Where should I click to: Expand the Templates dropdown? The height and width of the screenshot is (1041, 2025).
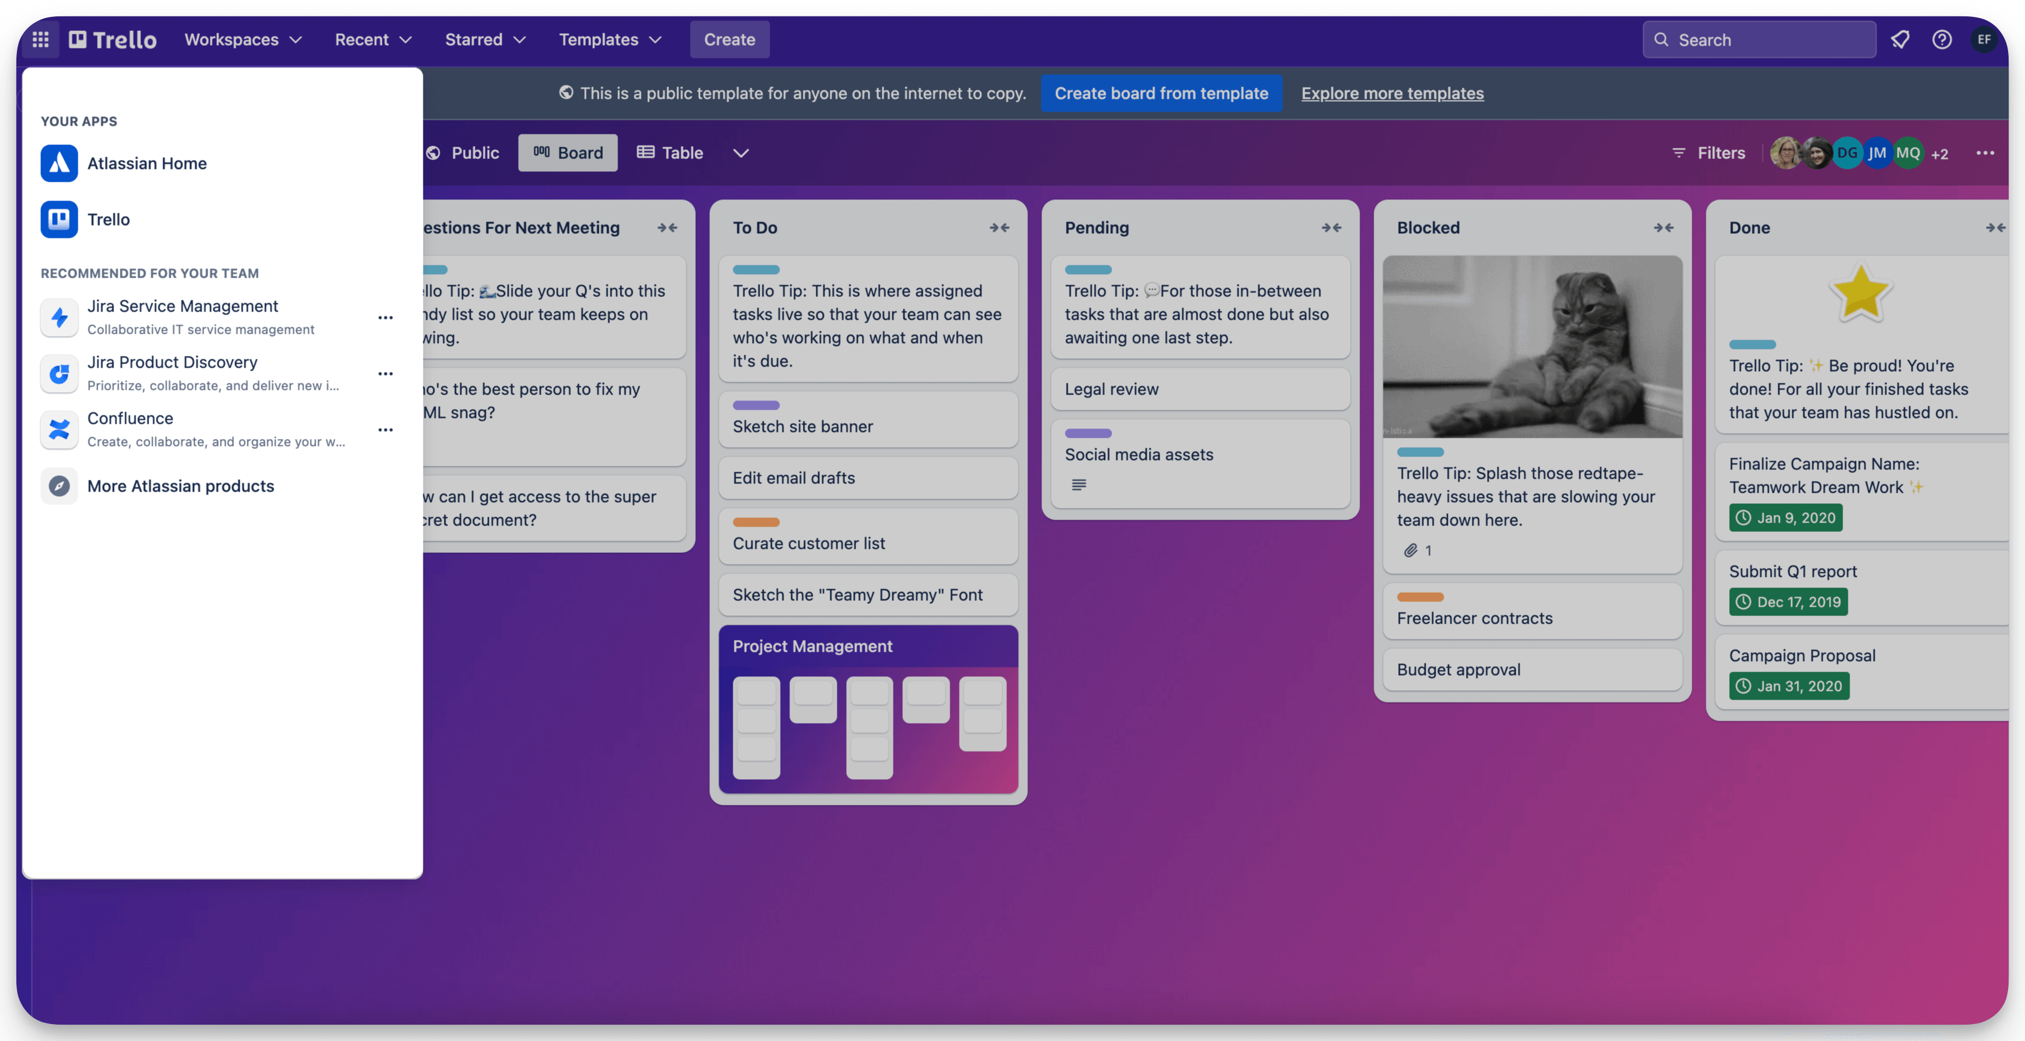[x=610, y=39]
